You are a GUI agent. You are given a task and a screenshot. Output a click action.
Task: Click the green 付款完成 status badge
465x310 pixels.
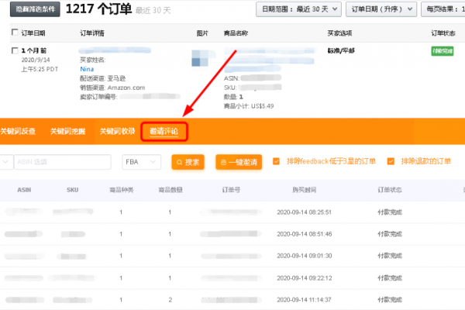click(443, 51)
